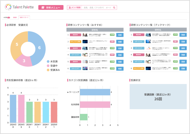Open thumbnail of row 1 in ブックマーク list

[x=148, y=35]
